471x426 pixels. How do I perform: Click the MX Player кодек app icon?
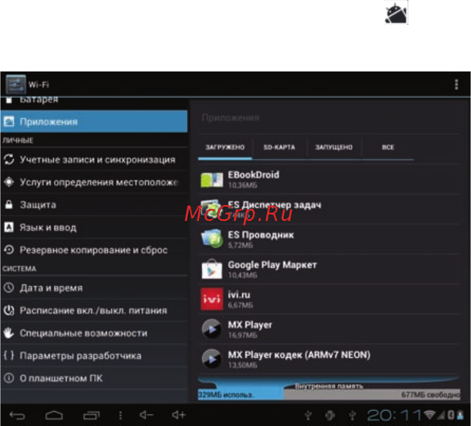212,359
